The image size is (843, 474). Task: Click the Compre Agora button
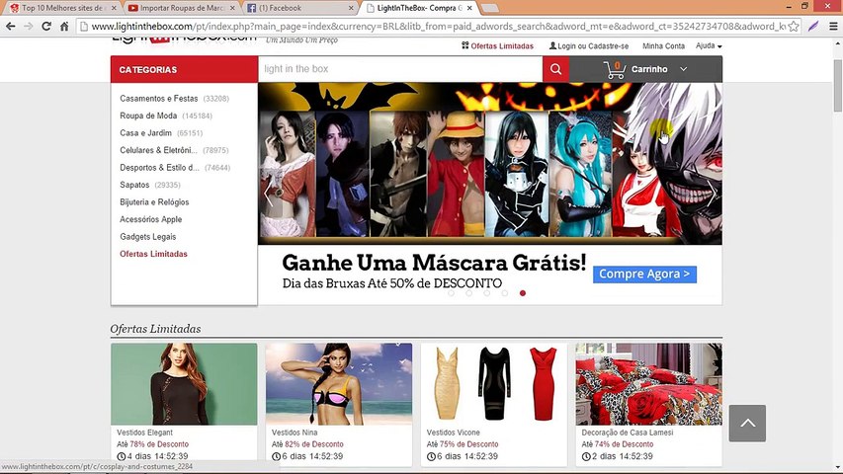click(644, 275)
